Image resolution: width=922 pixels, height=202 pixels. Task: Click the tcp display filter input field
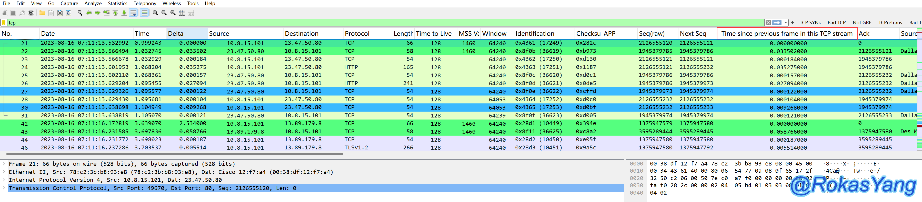point(358,23)
